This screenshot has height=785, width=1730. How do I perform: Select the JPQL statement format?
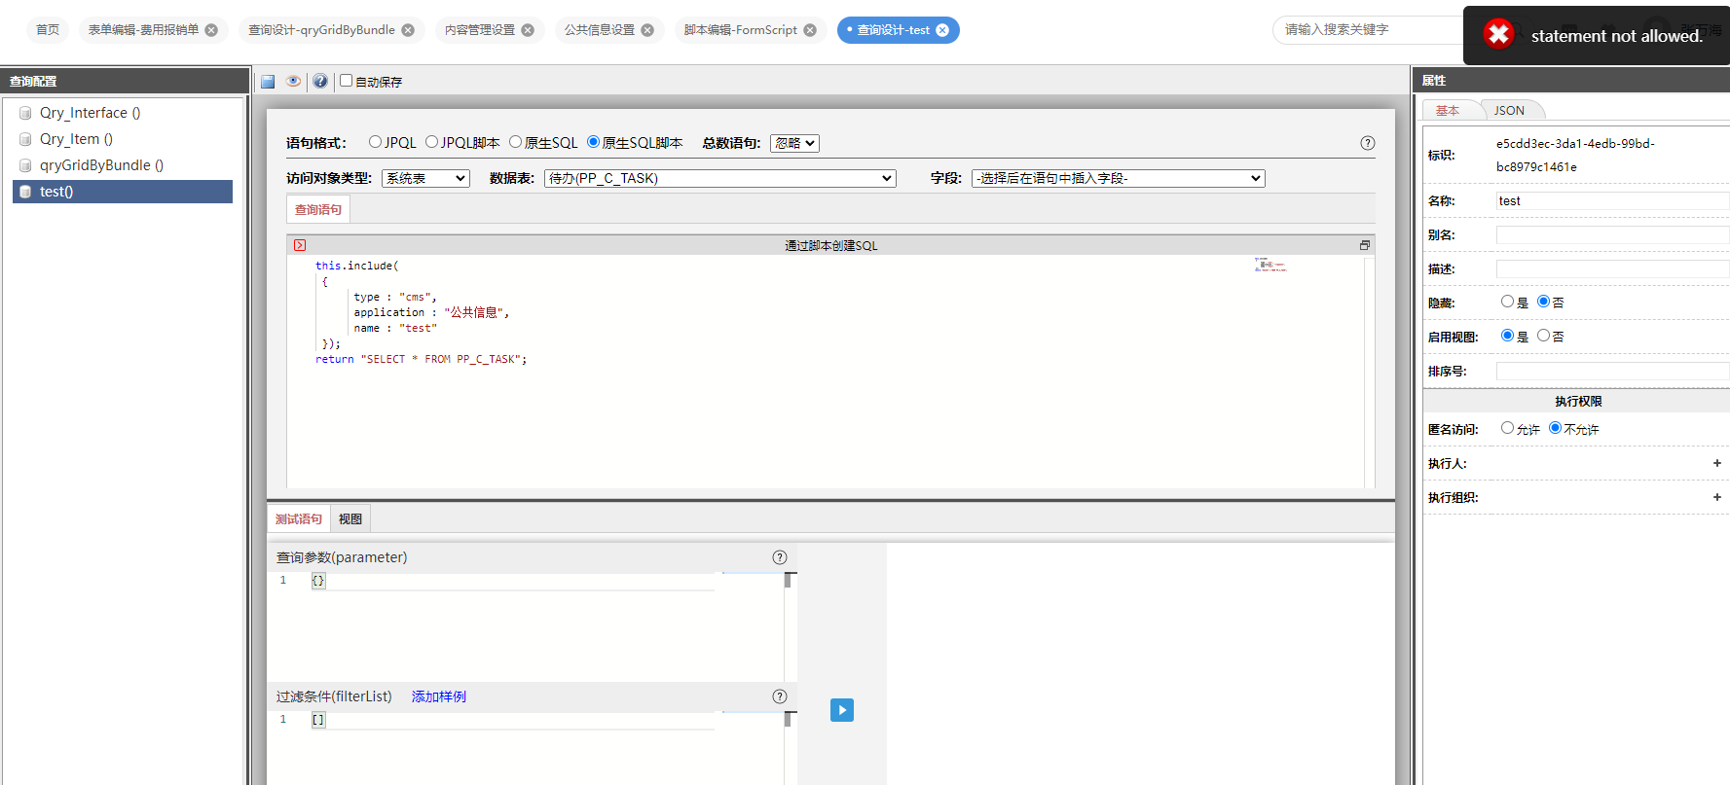tap(375, 142)
